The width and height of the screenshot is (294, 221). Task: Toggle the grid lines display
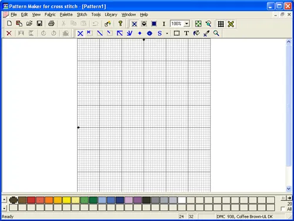tap(221, 24)
